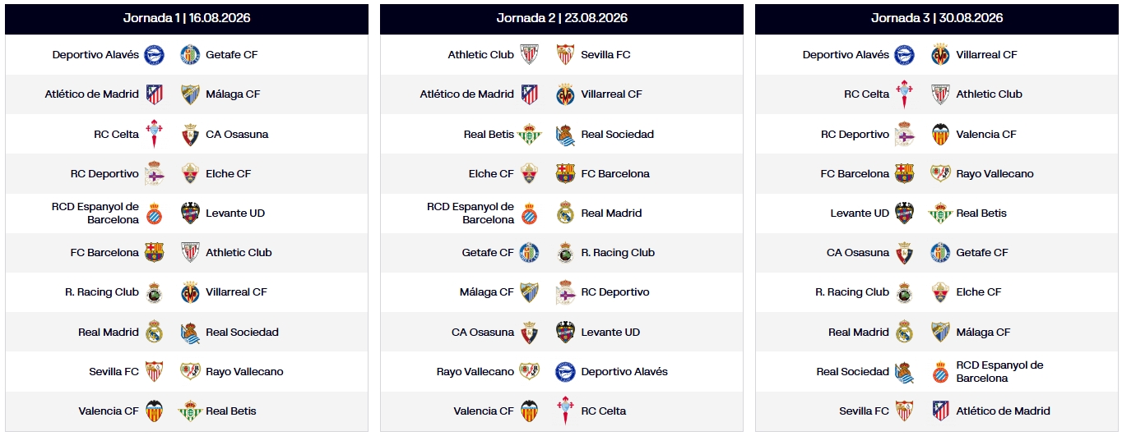
Task: Open the Real Sociedad link in Jornada 2
Action: [x=617, y=135]
